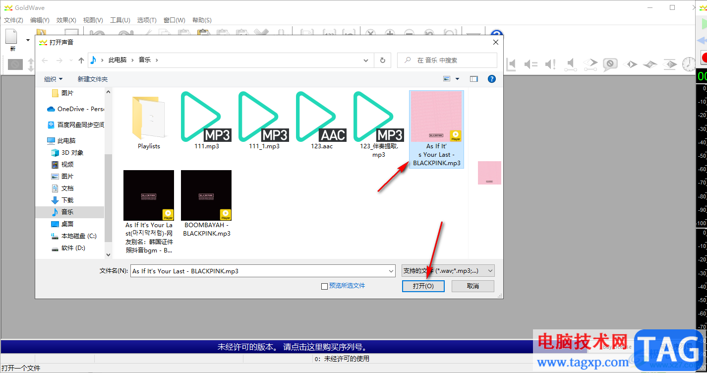Go up one folder level with Up arrow
Image resolution: width=707 pixels, height=373 pixels.
tap(81, 60)
